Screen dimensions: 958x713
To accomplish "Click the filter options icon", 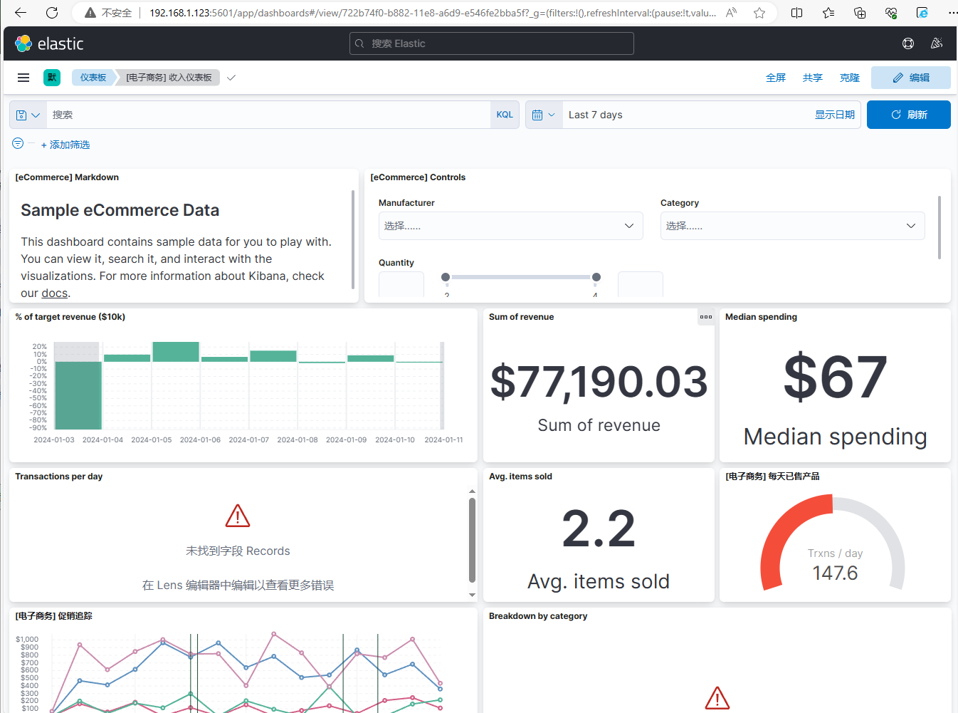I will (19, 144).
